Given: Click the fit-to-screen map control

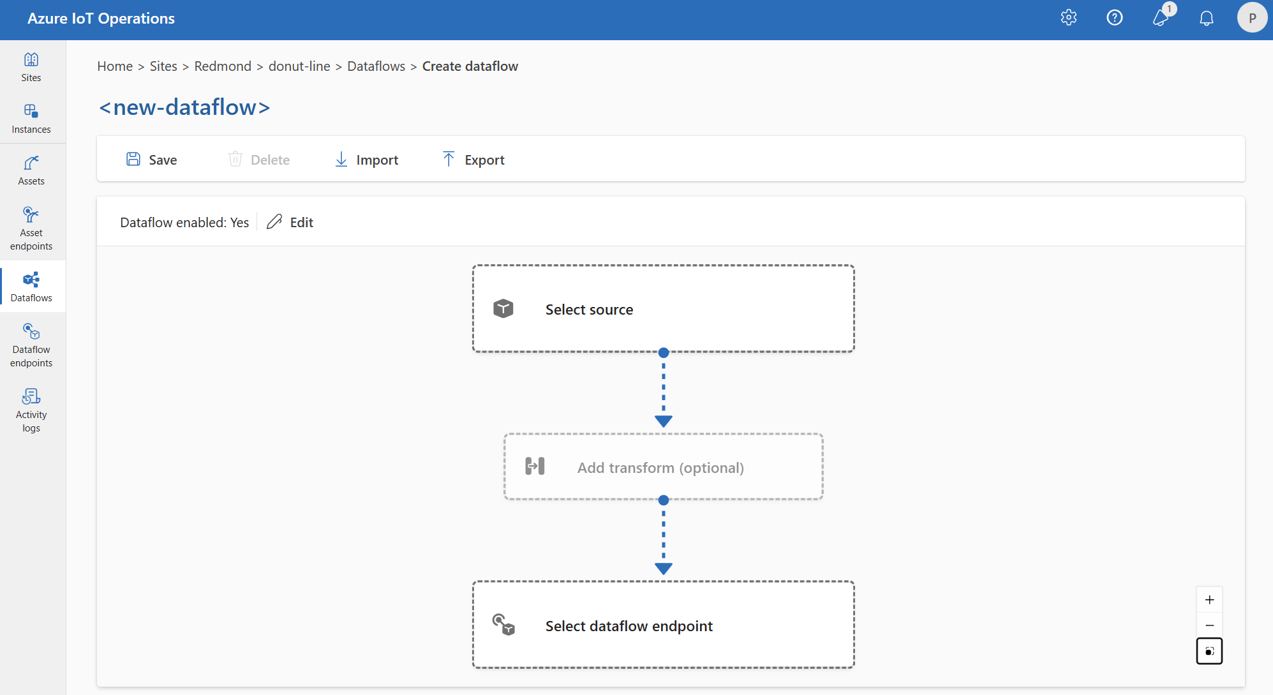Looking at the screenshot, I should [x=1211, y=650].
